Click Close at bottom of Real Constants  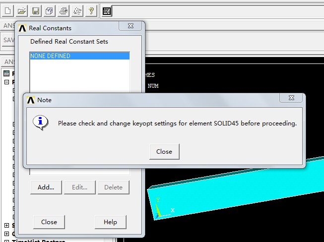tap(49, 222)
